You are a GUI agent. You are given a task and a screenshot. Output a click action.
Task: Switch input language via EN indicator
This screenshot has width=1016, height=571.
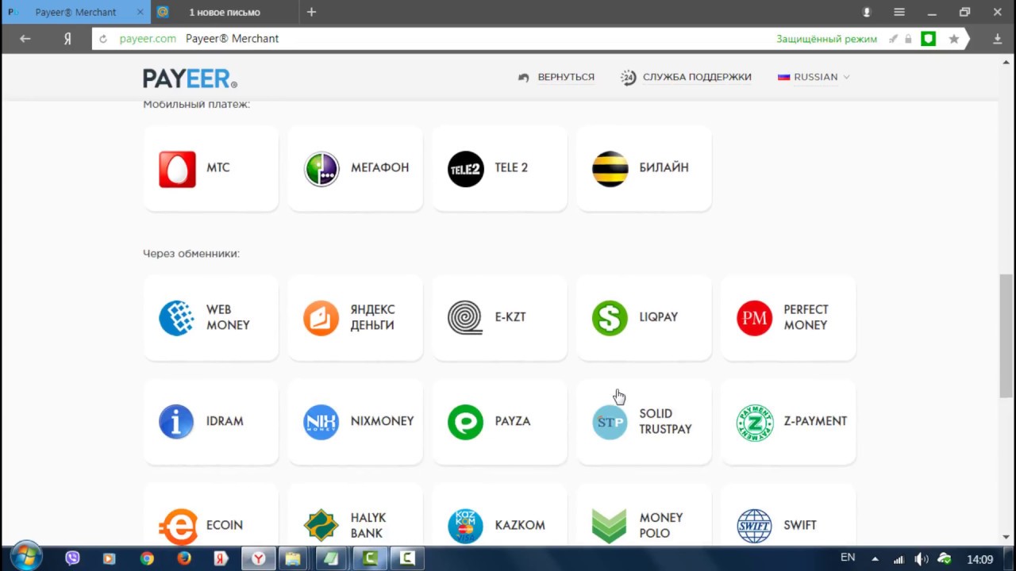point(848,558)
